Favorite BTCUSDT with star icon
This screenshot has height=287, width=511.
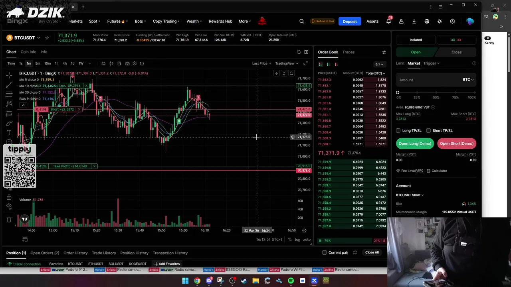[47, 38]
